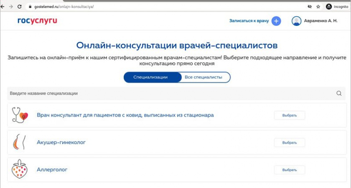Screen dimensions: 351x188
Task: Click the heading Онлайн-консультации врачей-специалистов
Action: click(x=177, y=46)
